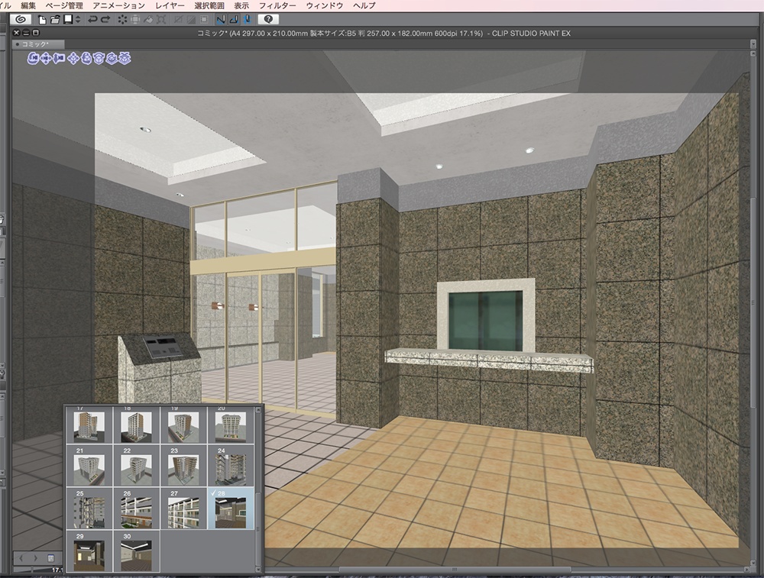This screenshot has height=578, width=764.
Task: Select the camera dolly 3D control
Action: [59, 59]
